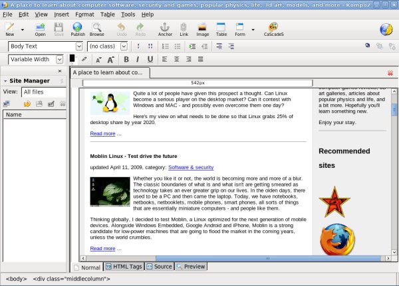The image size is (399, 286).
Task: Open the CaScadeS style editor
Action: pos(273,29)
